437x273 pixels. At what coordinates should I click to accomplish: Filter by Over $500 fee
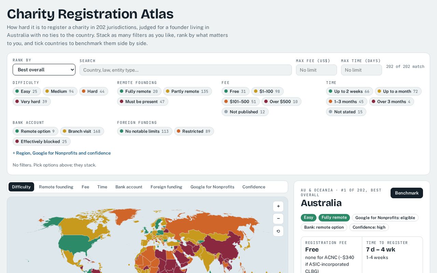281,102
